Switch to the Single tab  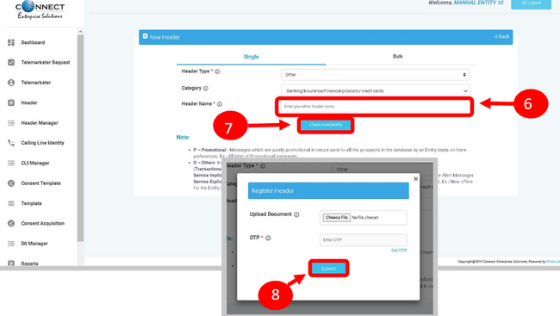(x=251, y=57)
